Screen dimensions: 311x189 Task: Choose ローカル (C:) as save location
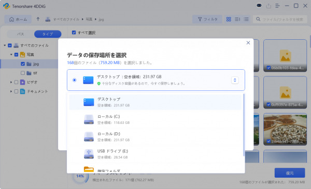click(x=155, y=119)
